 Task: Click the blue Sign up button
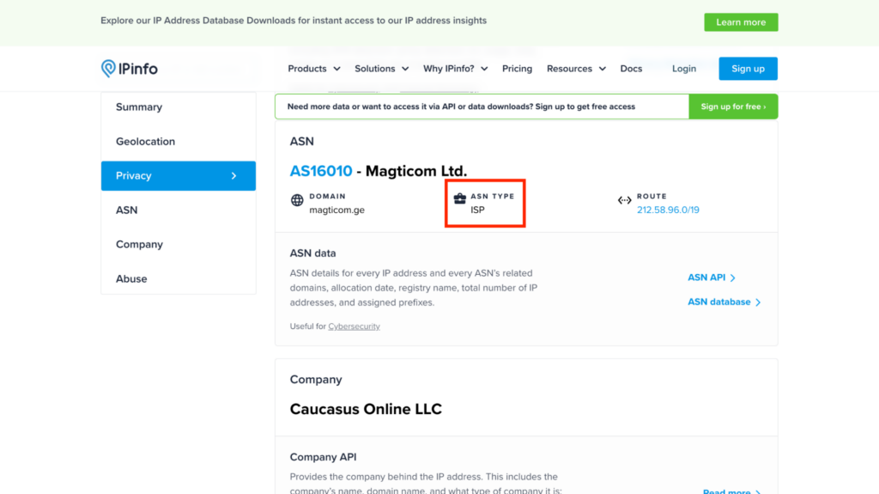tap(748, 69)
